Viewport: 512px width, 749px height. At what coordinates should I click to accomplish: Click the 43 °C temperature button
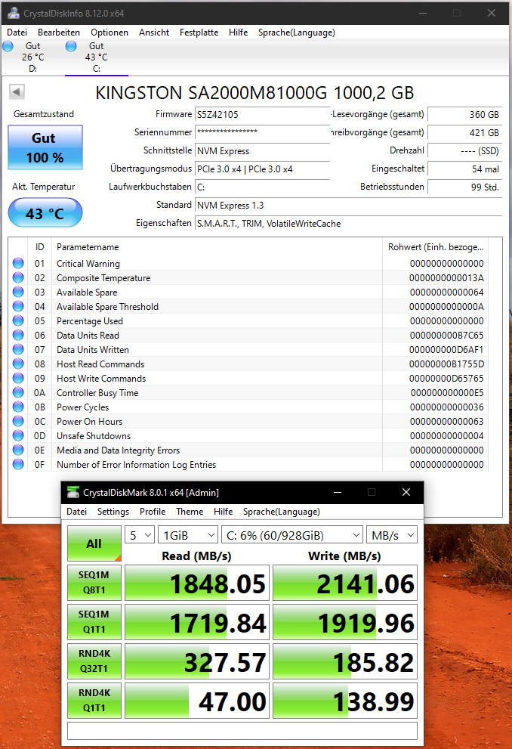pyautogui.click(x=45, y=212)
